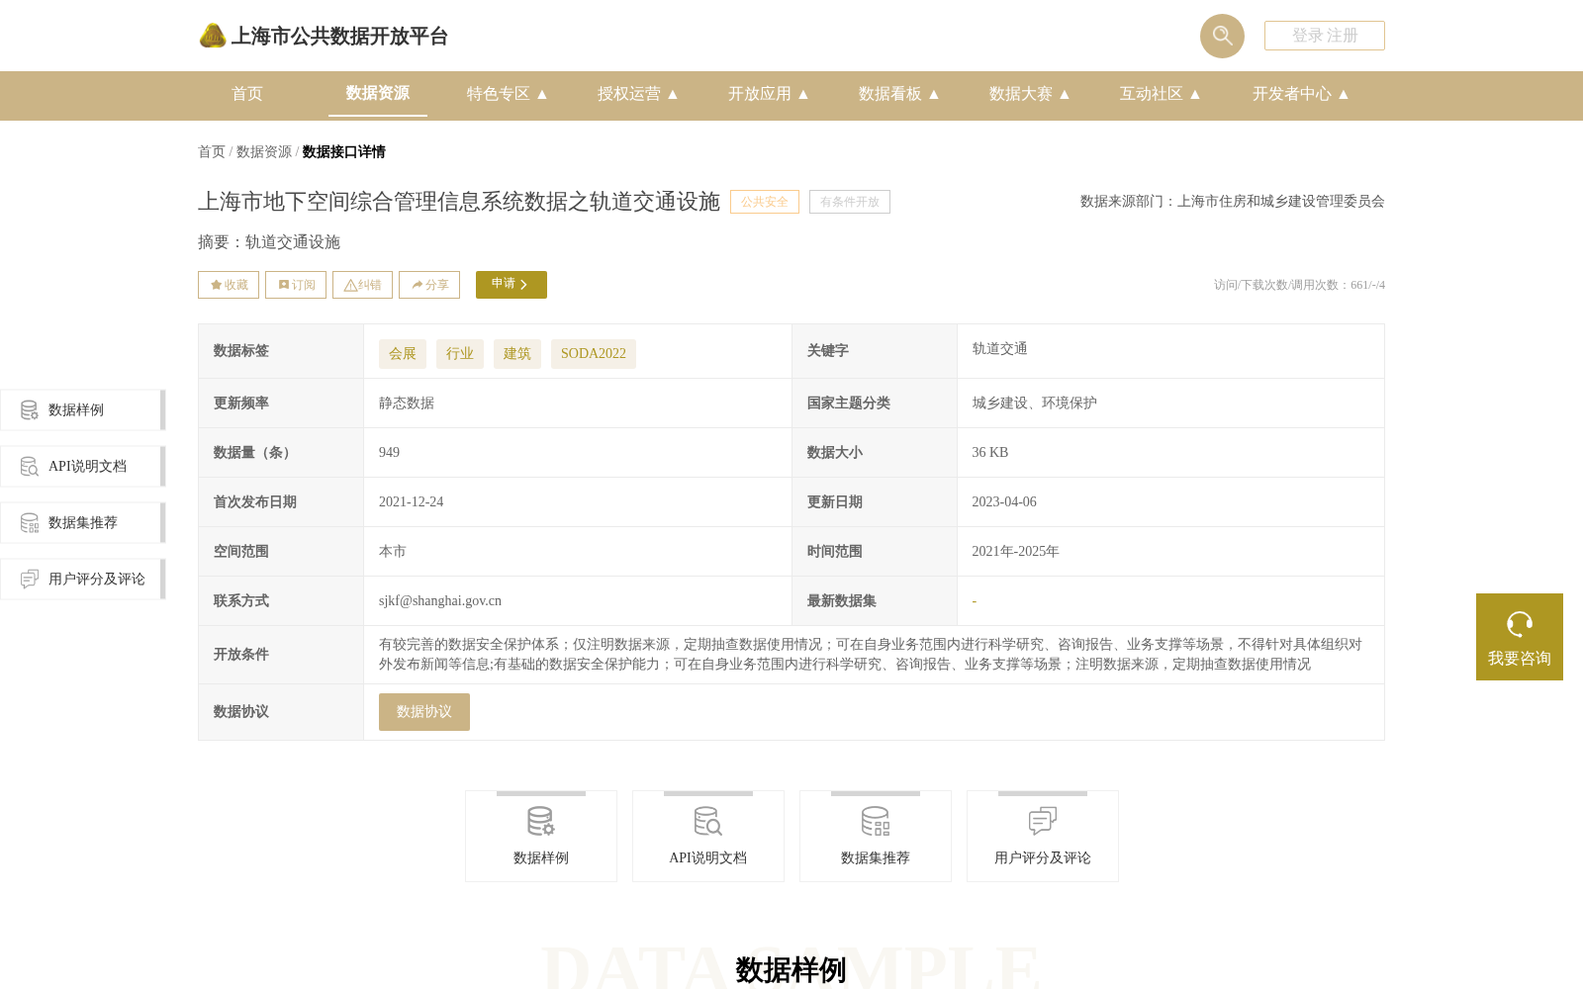The height and width of the screenshot is (989, 1583).
Task: Click the 登录 注册 button
Action: click(x=1325, y=36)
